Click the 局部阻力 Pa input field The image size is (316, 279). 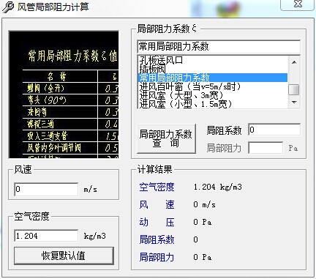click(266, 148)
